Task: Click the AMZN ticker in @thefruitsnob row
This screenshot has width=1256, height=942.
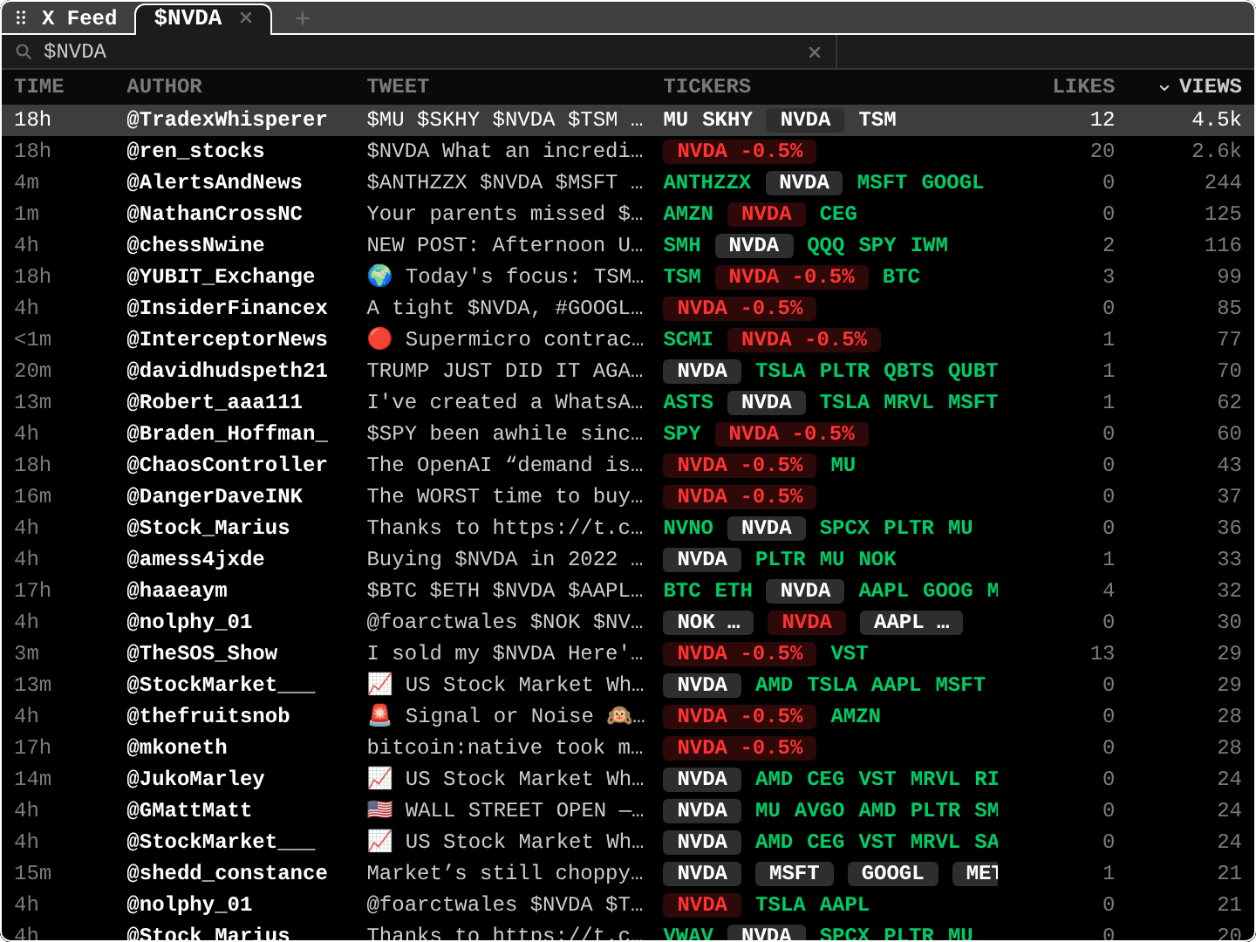Action: coord(856,716)
